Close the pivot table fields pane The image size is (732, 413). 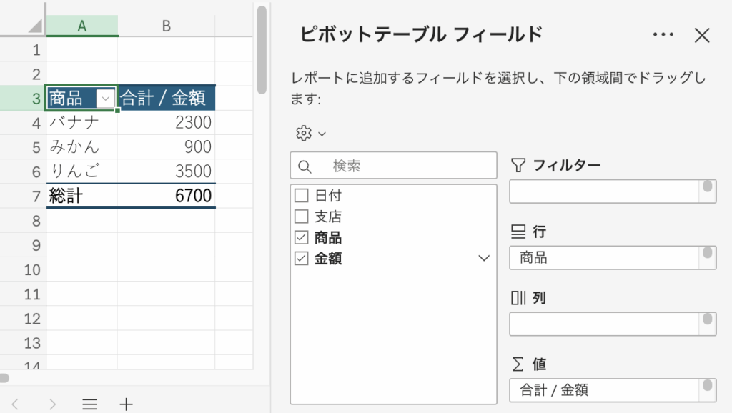pos(702,34)
